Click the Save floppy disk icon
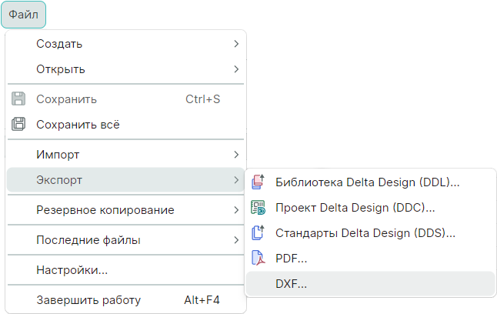 (x=20, y=99)
